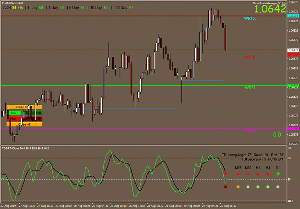Click the filled grey dot in the D1 column
300x209 pixels.
(x=278, y=180)
